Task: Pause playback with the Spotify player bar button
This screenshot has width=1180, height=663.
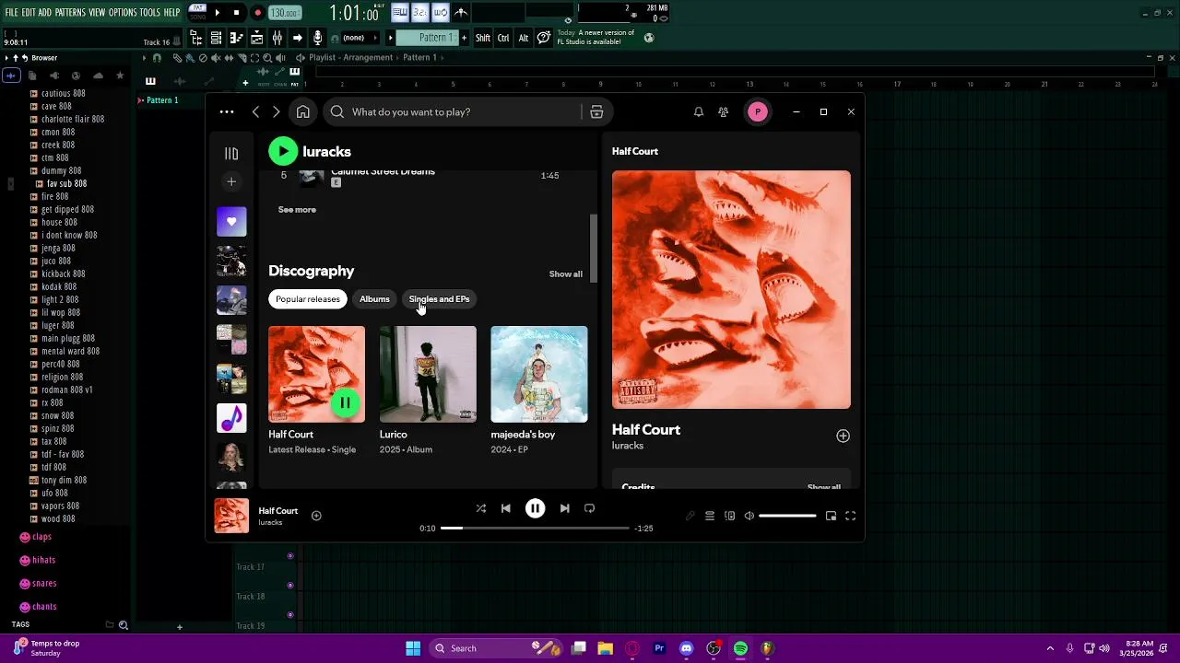Action: (535, 508)
